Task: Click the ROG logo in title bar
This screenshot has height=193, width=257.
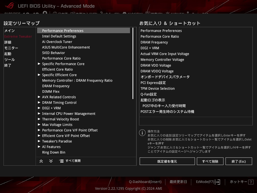Action: tap(10, 6)
